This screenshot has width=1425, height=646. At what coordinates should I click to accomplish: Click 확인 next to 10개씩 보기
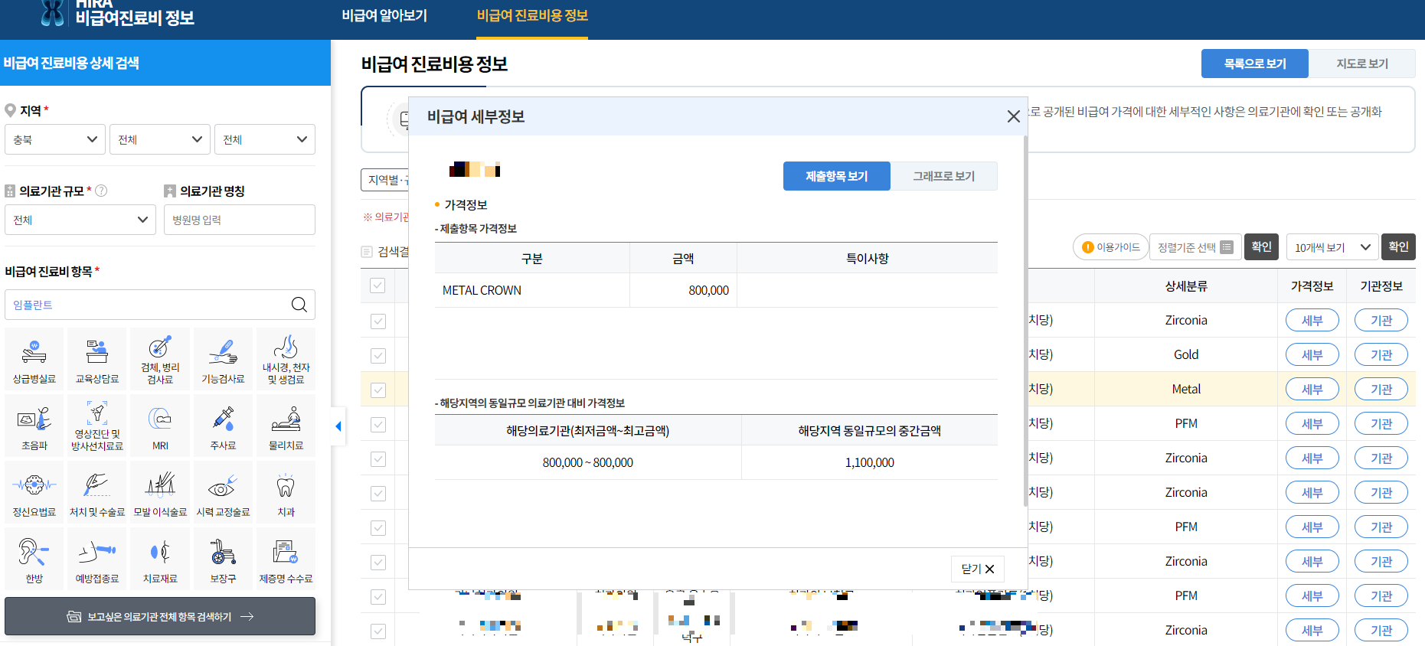[x=1398, y=246]
